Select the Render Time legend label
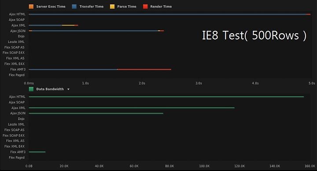 click(x=161, y=7)
